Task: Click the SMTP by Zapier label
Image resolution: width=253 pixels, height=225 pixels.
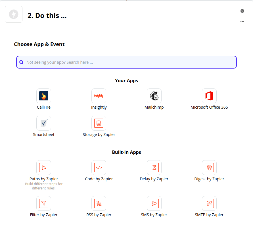Action: click(x=209, y=215)
